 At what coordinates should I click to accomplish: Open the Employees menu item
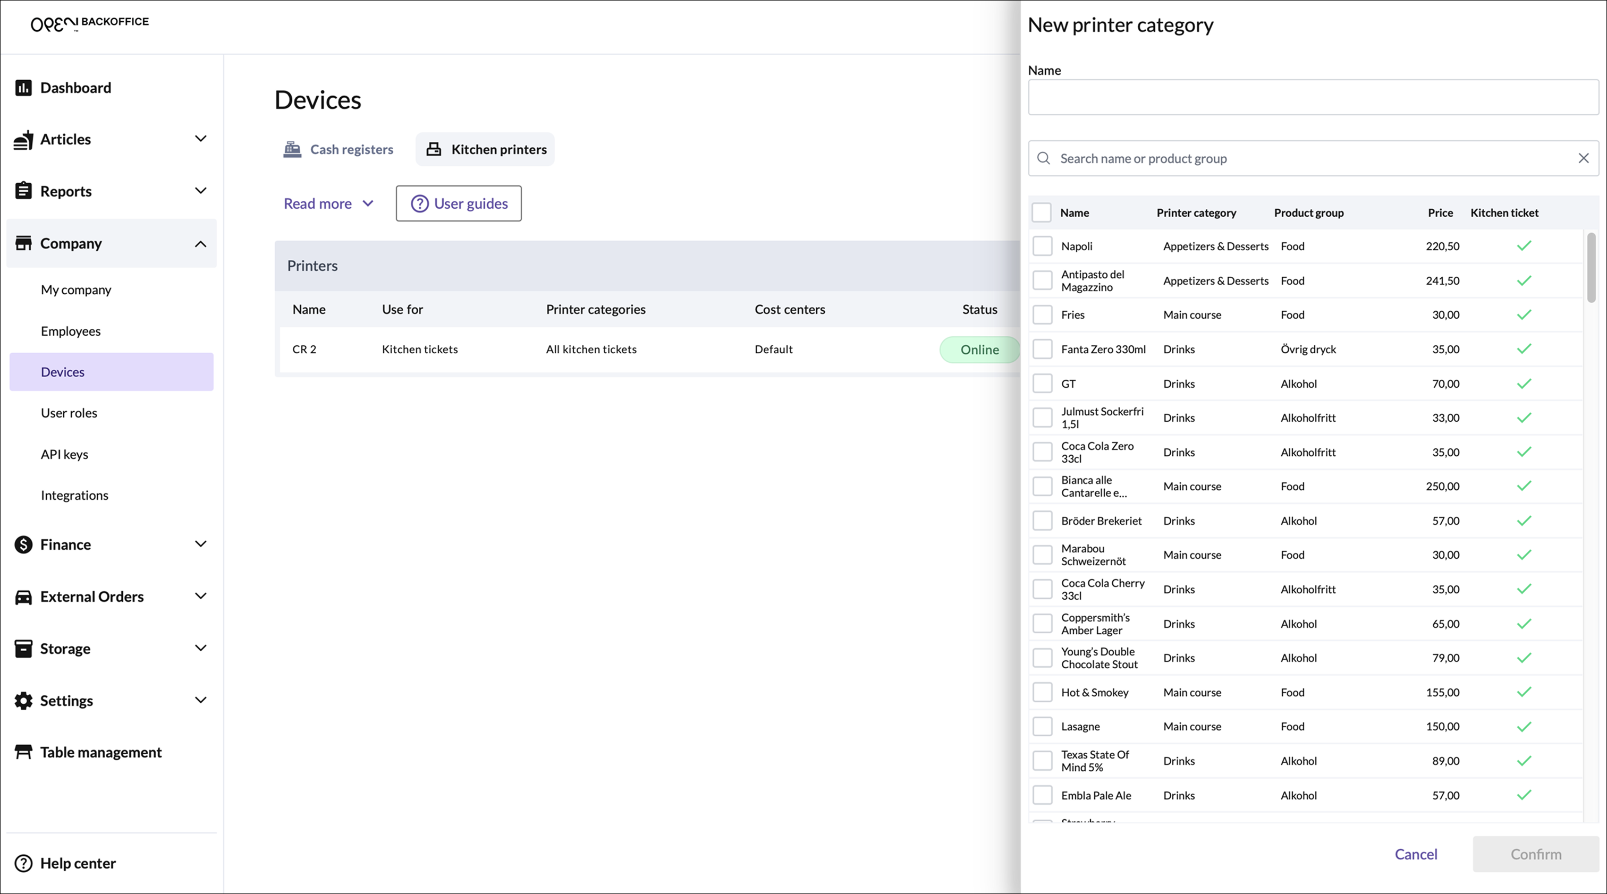[71, 331]
